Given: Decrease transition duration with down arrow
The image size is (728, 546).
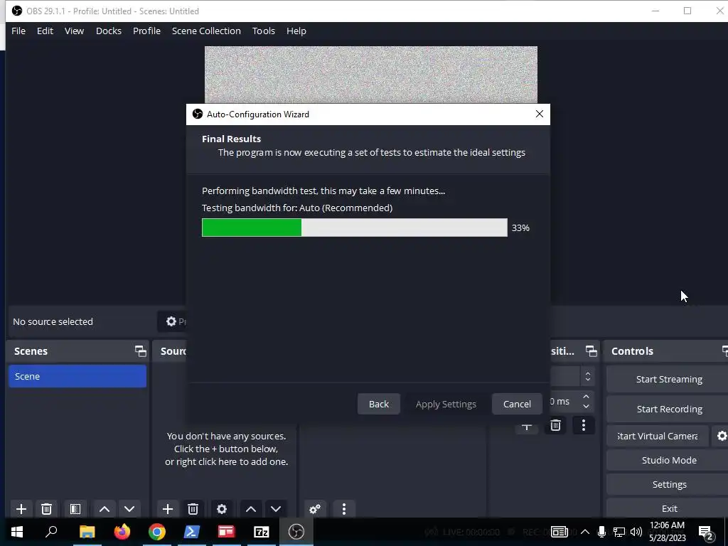Looking at the screenshot, I should click(587, 406).
